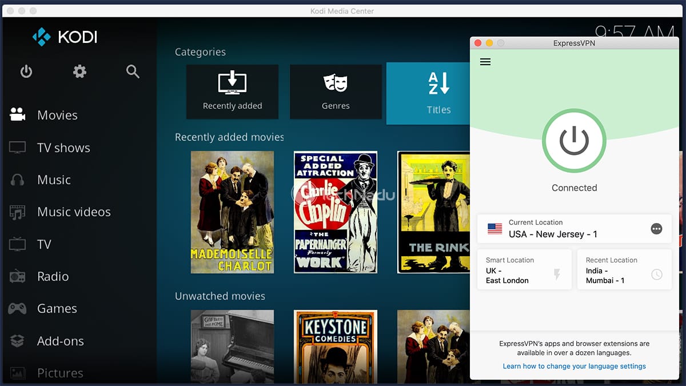Click the Kodi power icon
The height and width of the screenshot is (386, 686).
click(26, 71)
